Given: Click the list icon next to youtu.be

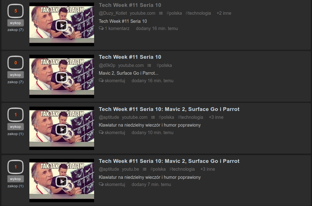Looking at the screenshot, I should point(145,169).
